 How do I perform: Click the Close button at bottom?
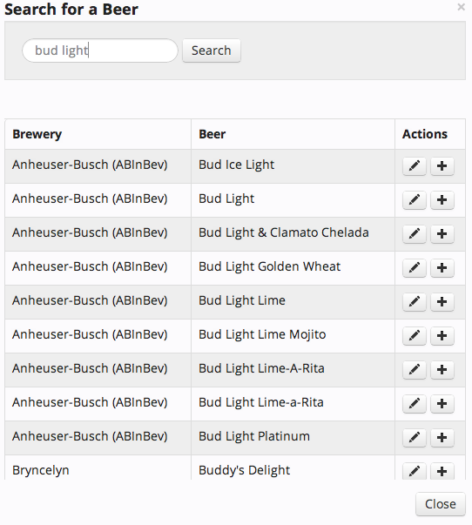[440, 504]
